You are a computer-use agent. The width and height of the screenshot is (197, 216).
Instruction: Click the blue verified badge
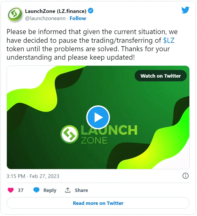pyautogui.click(x=91, y=11)
